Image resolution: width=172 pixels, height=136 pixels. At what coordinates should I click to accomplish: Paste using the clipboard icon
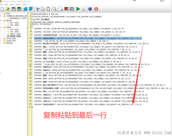(48, 9)
